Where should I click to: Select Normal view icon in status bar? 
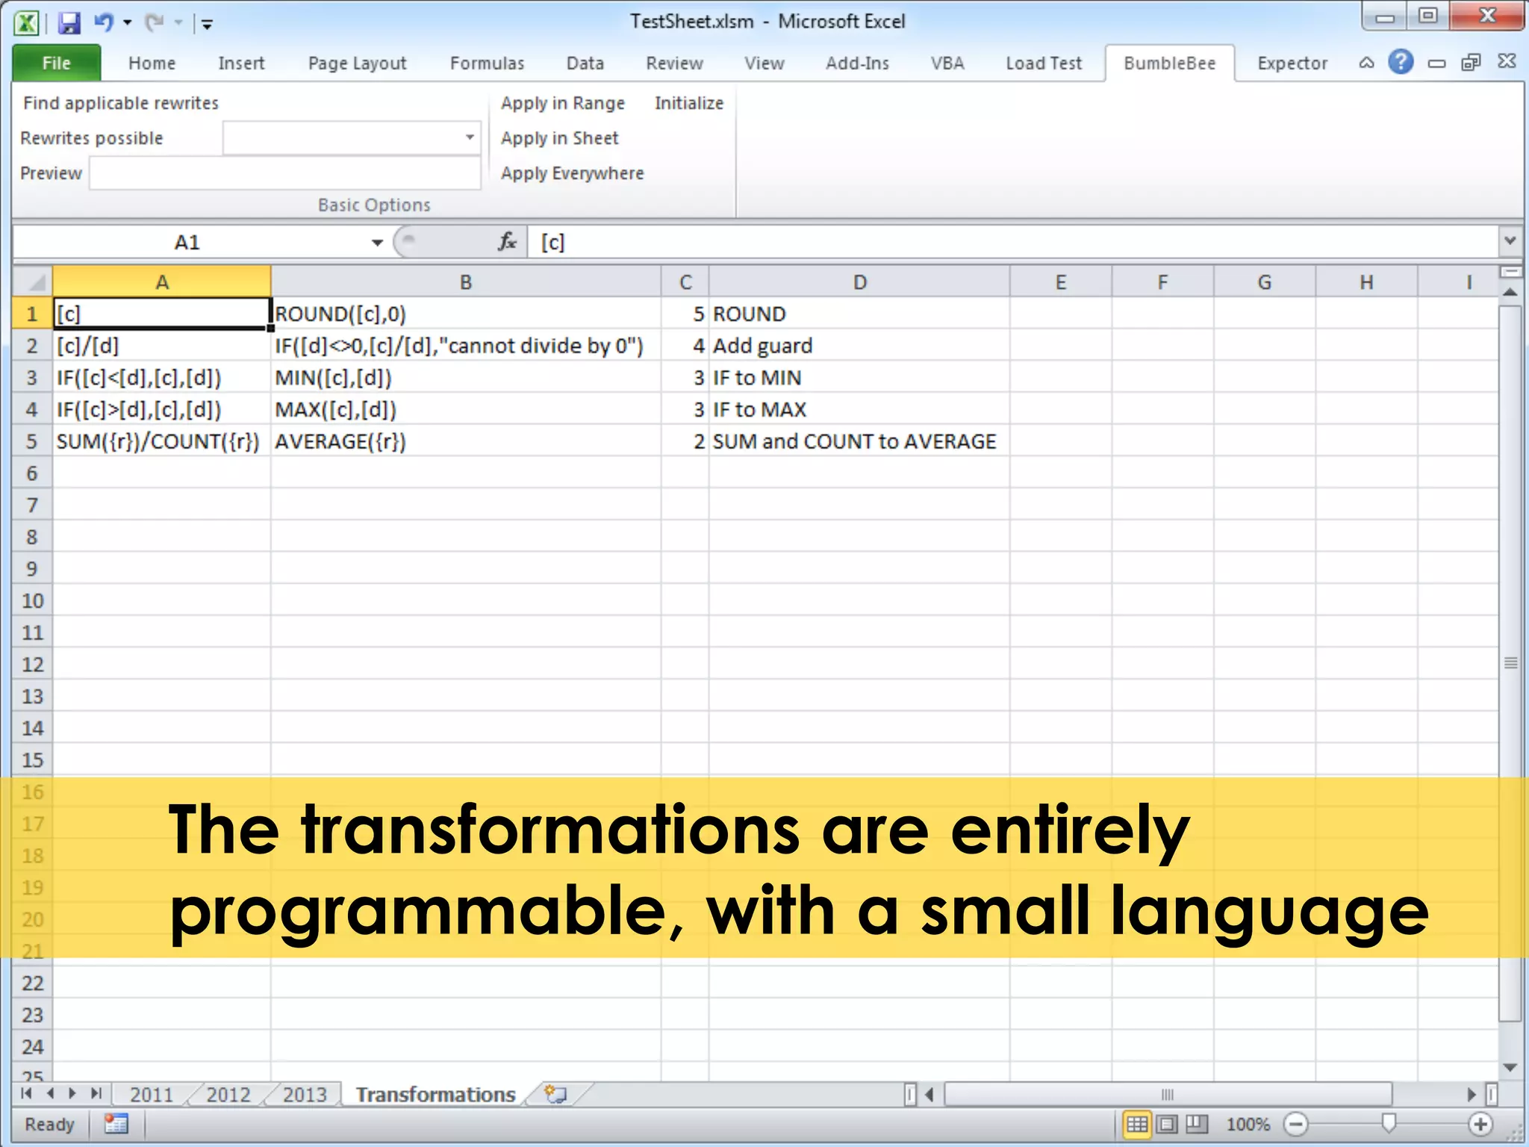click(1136, 1124)
